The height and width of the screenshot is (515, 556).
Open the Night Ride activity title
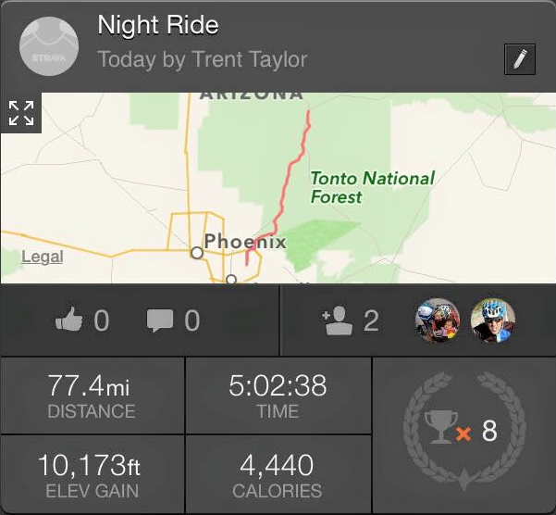pyautogui.click(x=157, y=25)
